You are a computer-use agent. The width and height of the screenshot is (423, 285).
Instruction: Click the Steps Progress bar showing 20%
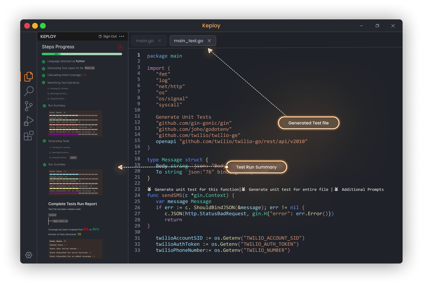82,54
